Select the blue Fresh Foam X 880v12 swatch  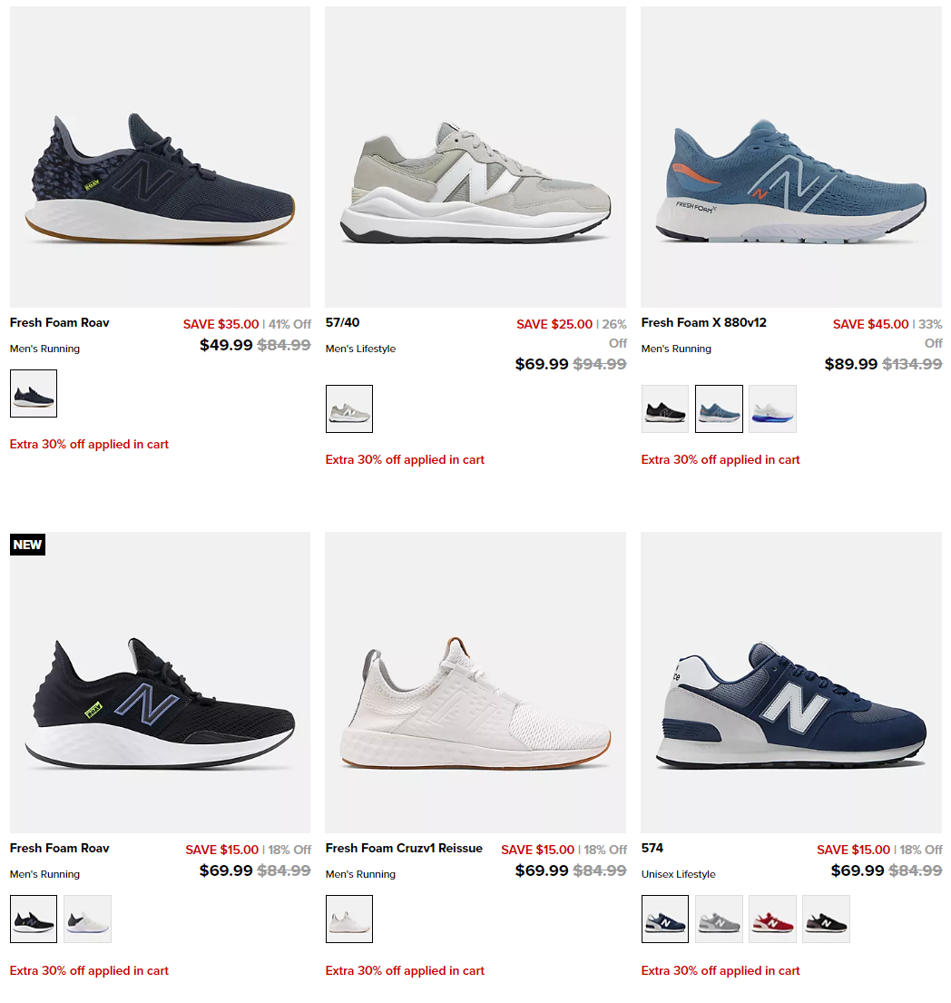pyautogui.click(x=719, y=408)
